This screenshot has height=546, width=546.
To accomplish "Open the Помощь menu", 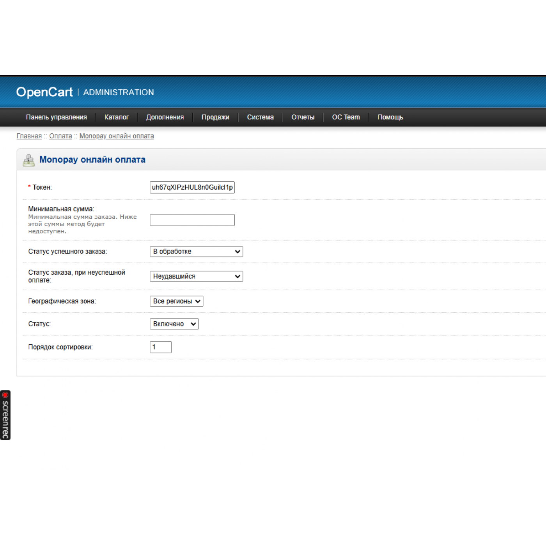I will click(390, 117).
